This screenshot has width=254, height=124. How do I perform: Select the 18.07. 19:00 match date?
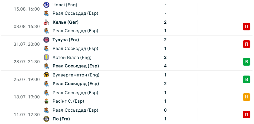[x=27, y=97]
